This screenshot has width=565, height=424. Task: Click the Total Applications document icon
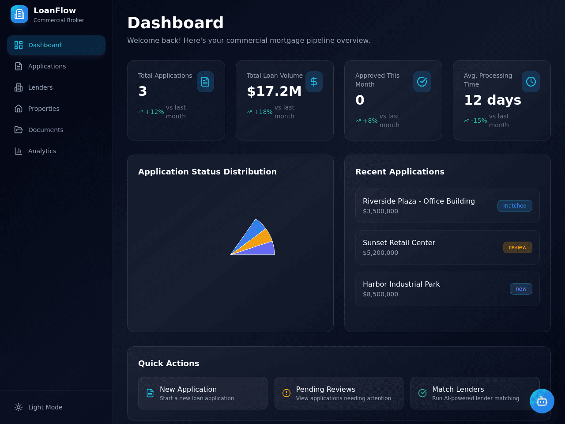tap(205, 82)
